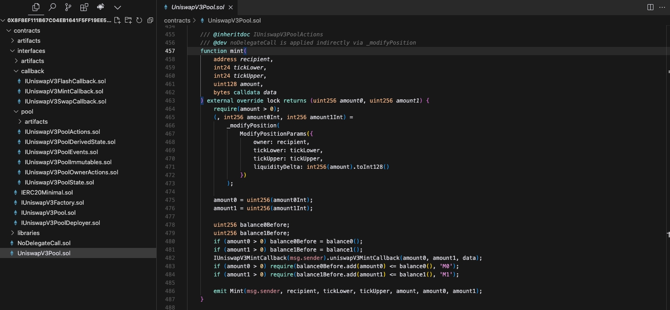Click 'function mint(' on line 457
This screenshot has width=670, height=310.
[224, 51]
